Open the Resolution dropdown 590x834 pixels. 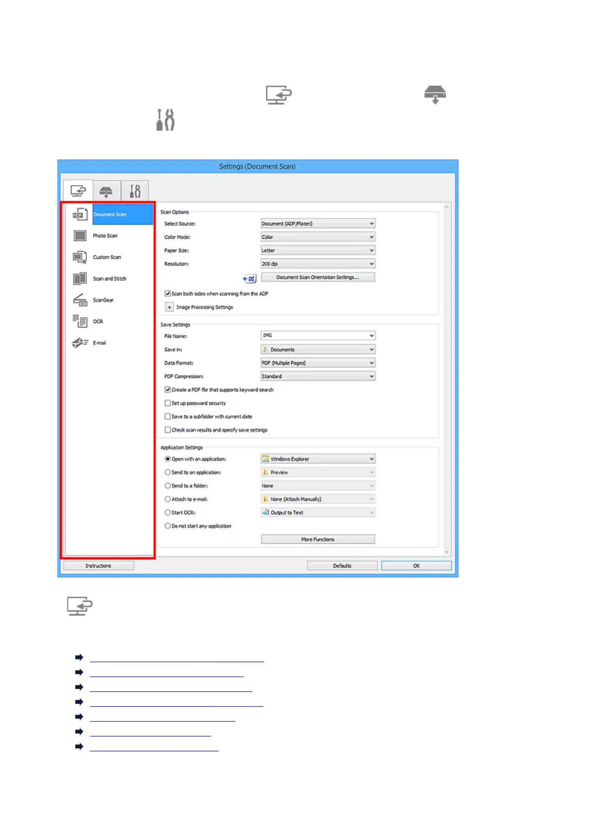pos(318,264)
